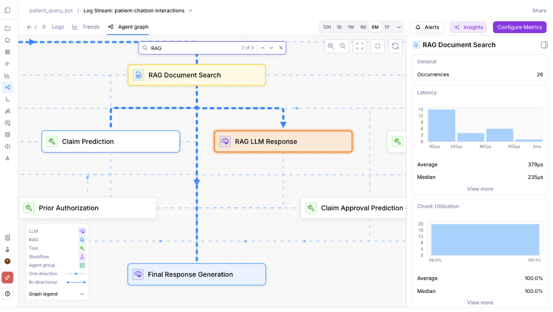The width and height of the screenshot is (553, 312).
Task: Select the 12H time range
Action: tap(327, 27)
